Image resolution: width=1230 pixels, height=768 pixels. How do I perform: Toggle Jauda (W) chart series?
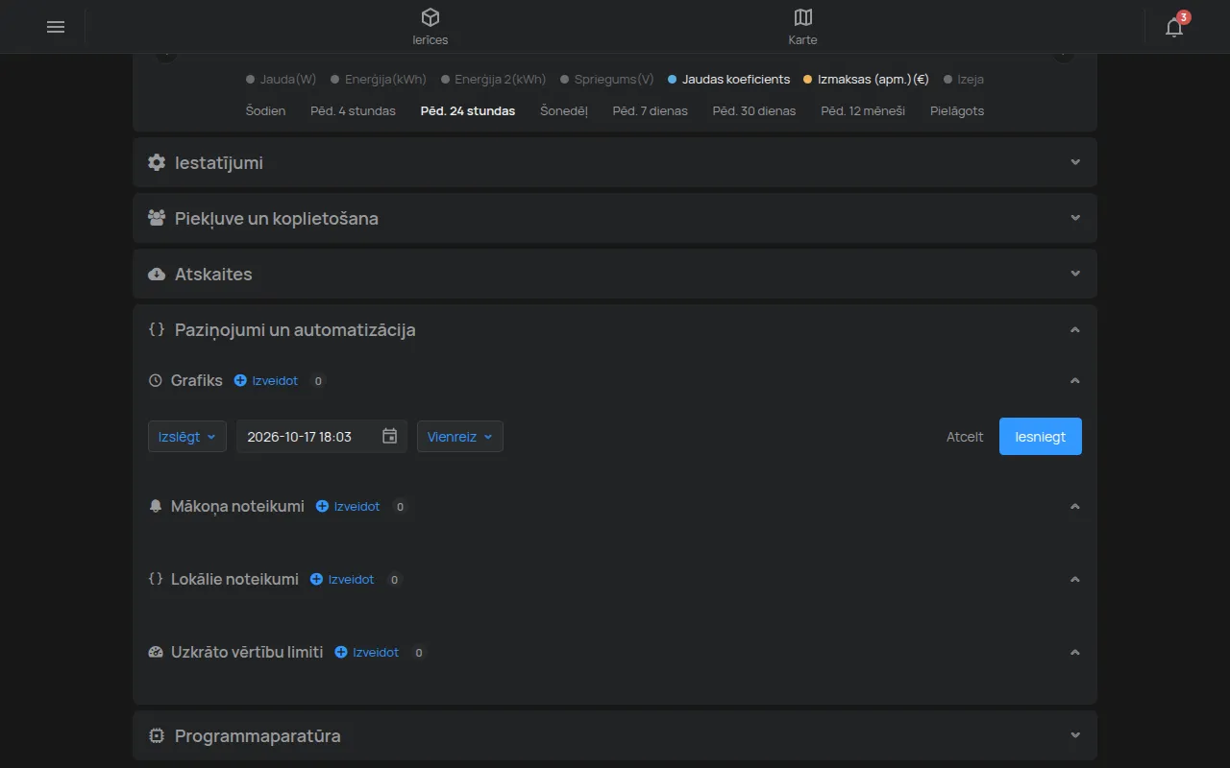281,80
